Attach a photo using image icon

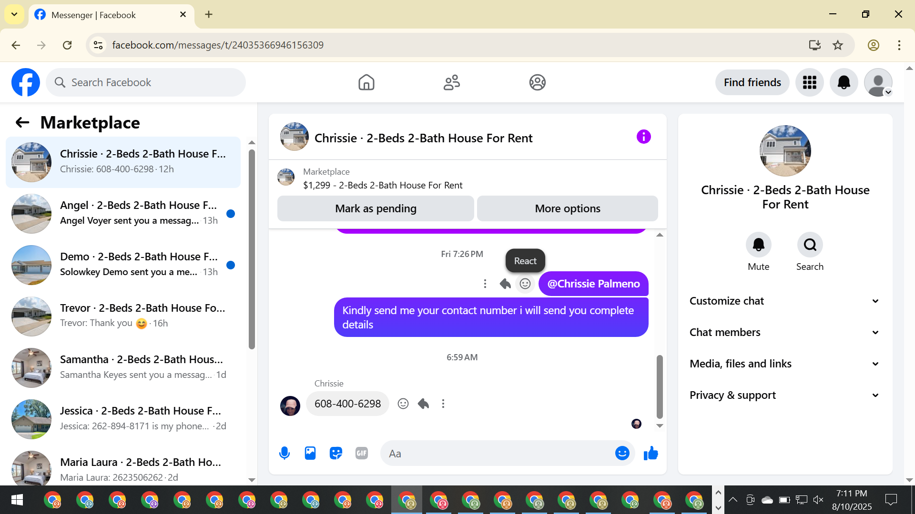[310, 453]
